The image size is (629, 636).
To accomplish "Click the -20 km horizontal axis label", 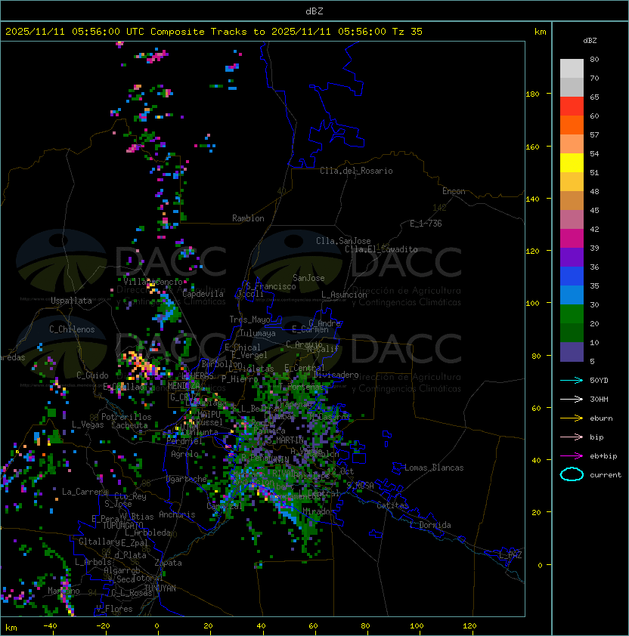I will (x=103, y=626).
